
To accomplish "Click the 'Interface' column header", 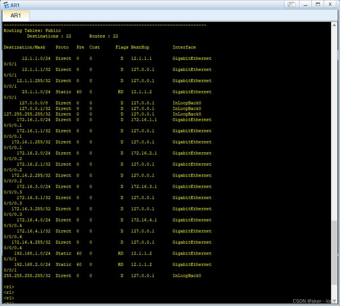I will [184, 47].
